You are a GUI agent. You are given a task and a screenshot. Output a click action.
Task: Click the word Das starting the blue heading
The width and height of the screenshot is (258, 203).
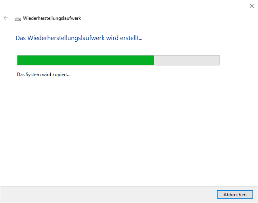pyautogui.click(x=21, y=38)
